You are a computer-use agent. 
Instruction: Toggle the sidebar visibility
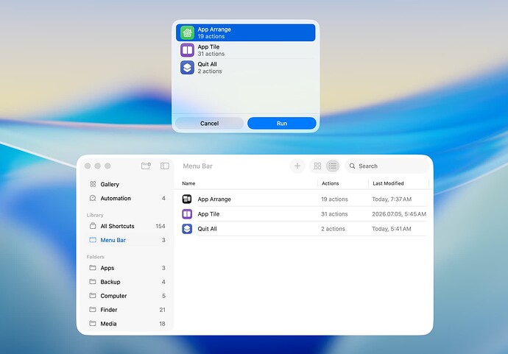pyautogui.click(x=165, y=166)
